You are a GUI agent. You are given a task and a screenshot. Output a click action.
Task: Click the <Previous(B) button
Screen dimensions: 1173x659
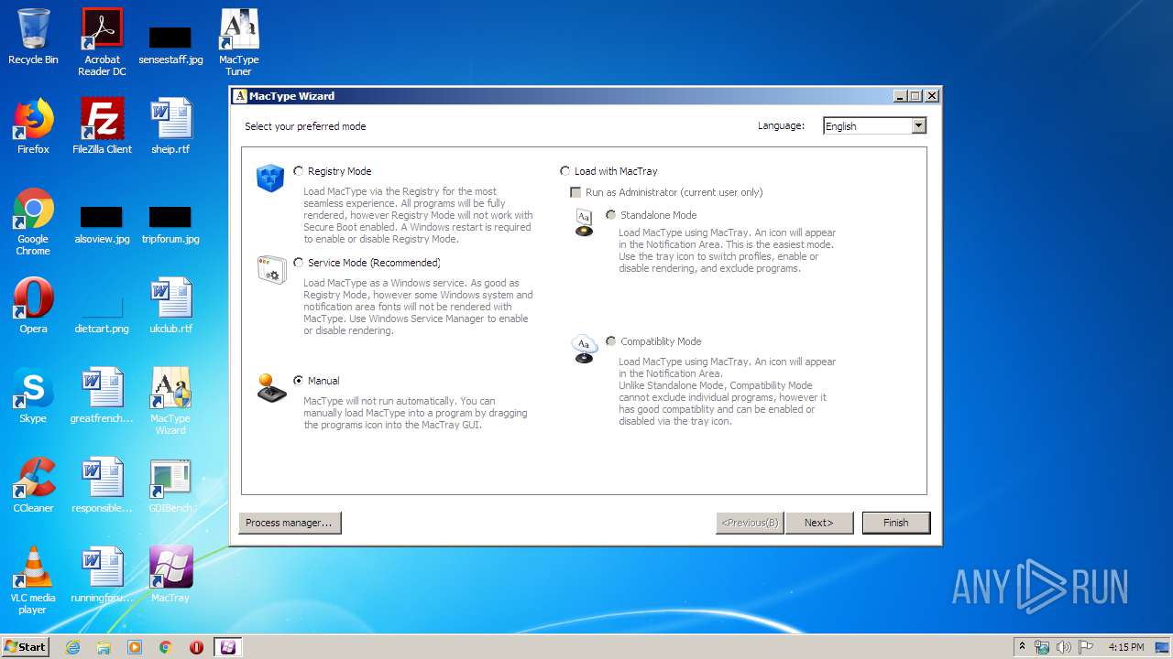tap(750, 523)
